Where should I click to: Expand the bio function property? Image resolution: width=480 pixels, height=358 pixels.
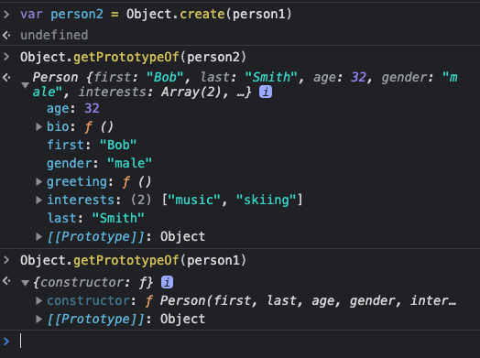click(38, 126)
